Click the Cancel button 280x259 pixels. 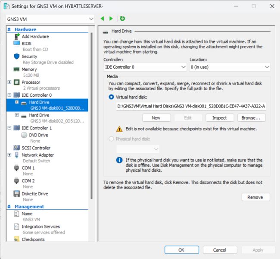(220, 250)
